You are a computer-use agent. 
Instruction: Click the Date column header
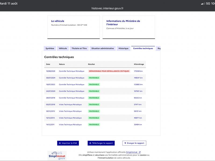(48, 64)
